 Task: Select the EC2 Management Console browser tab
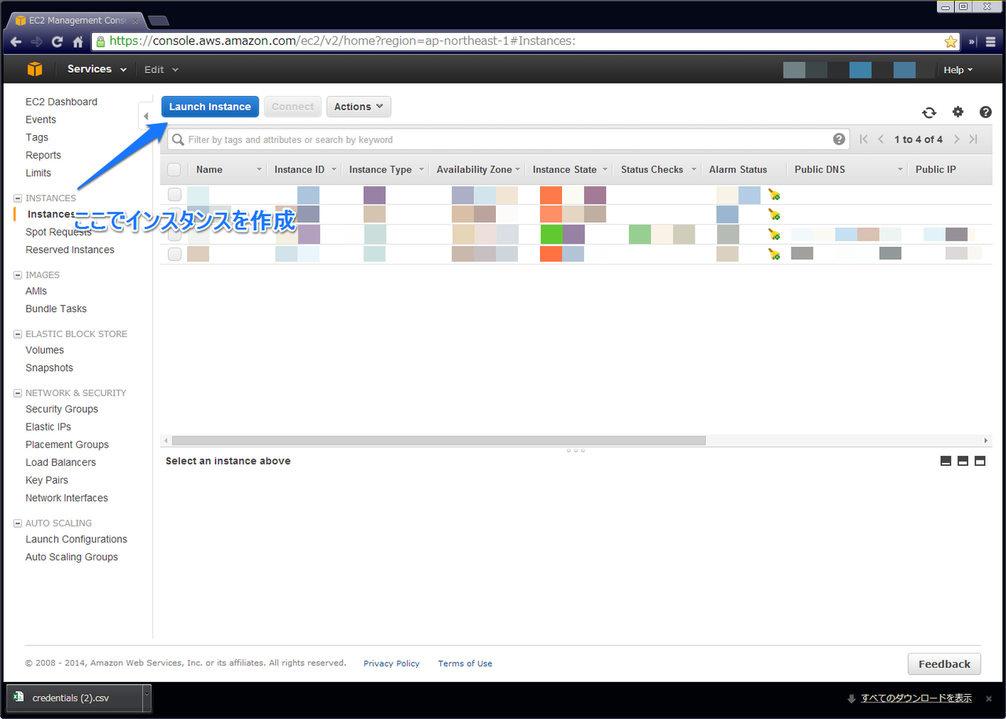click(x=75, y=20)
